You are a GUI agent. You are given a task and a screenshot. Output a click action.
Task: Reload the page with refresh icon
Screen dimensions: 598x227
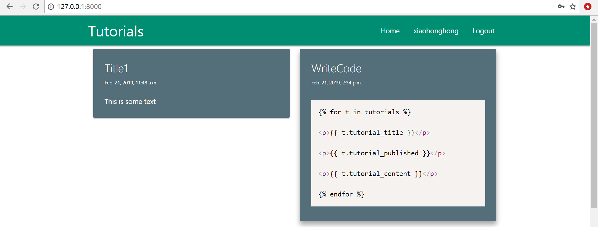click(x=36, y=7)
